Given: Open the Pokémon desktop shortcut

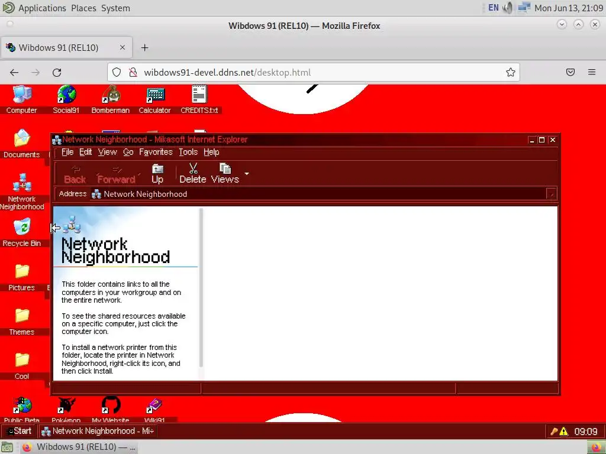Looking at the screenshot, I should [66, 410].
